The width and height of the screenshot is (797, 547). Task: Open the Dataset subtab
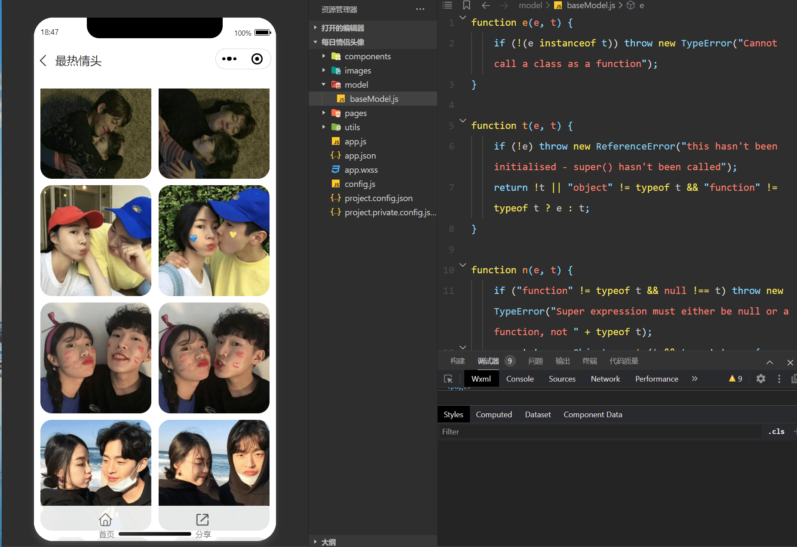(537, 414)
